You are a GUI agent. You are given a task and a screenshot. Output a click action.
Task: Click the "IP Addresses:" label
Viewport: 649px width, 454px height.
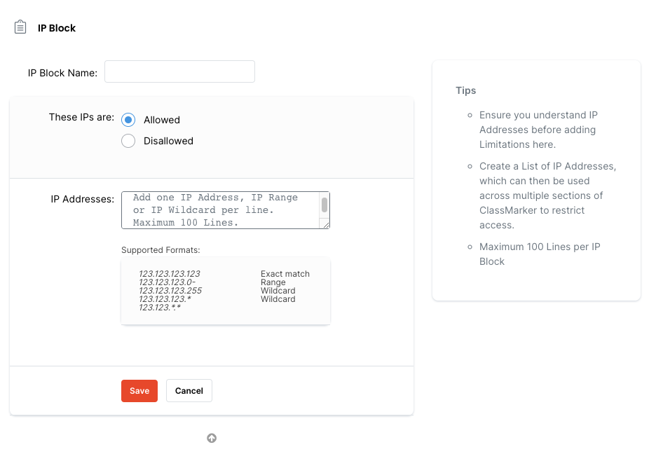(82, 199)
